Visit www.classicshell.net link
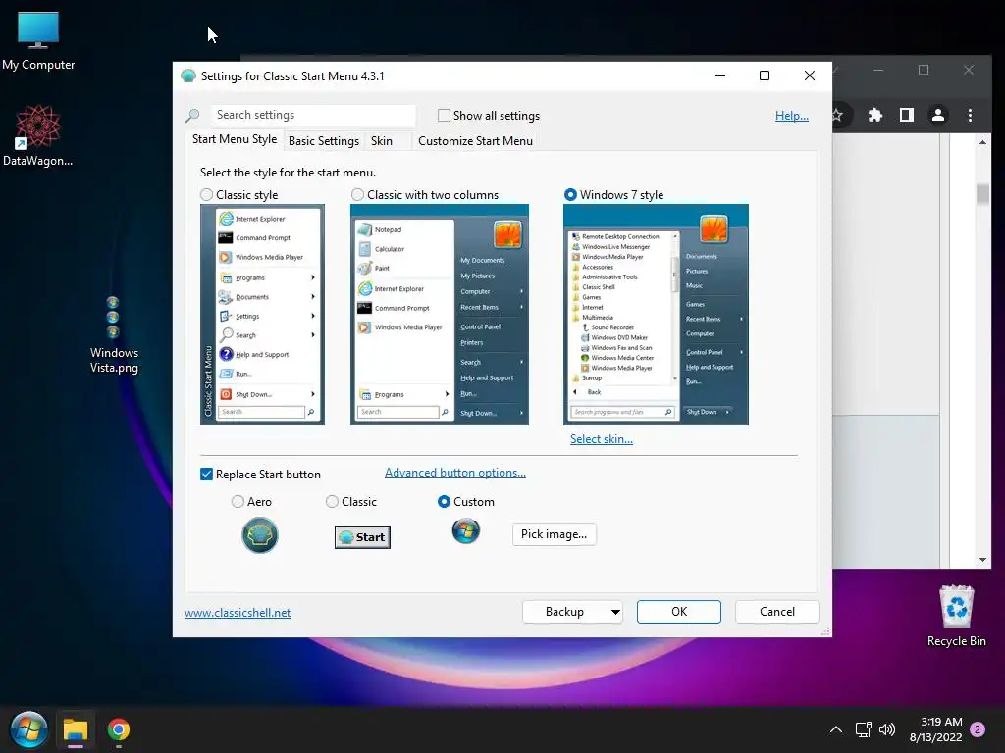The height and width of the screenshot is (753, 1005). [x=238, y=613]
